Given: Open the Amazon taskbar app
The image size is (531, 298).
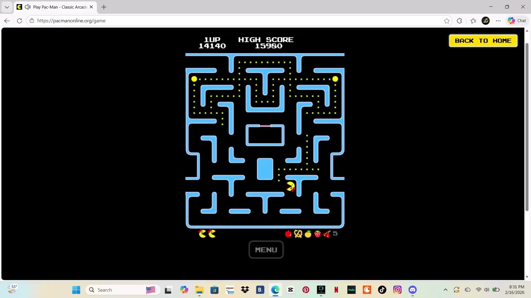Looking at the screenshot, I should [230, 290].
